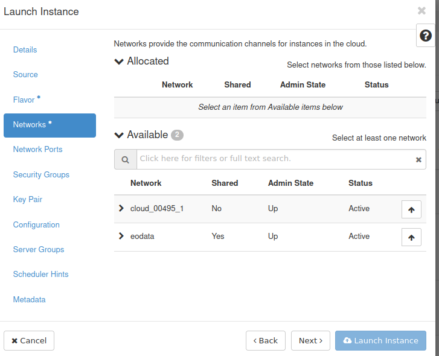Open the Details step

pos(25,49)
